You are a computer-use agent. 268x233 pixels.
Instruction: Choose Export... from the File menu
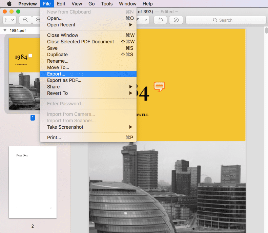tap(56, 74)
